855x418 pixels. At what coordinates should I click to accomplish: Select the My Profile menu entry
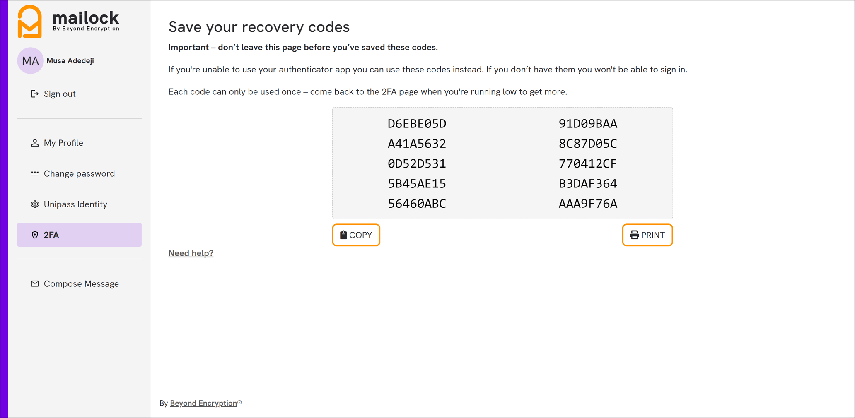[x=63, y=143]
